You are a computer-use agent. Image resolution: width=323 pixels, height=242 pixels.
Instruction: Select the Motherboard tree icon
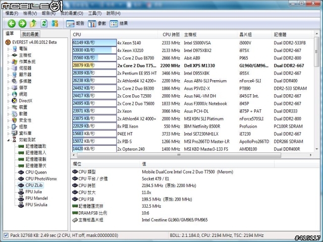[15, 55]
